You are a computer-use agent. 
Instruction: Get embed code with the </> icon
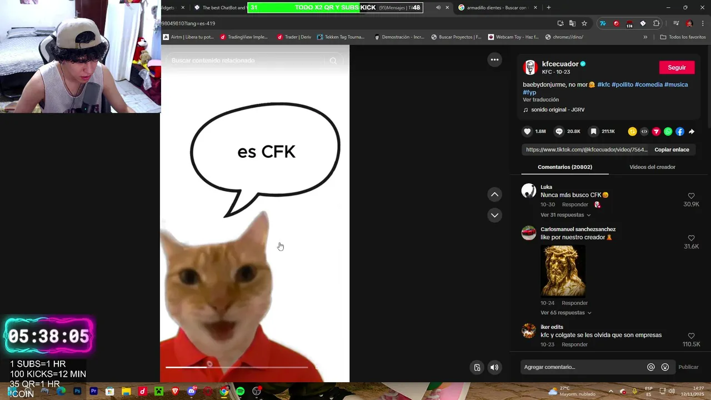tap(644, 132)
